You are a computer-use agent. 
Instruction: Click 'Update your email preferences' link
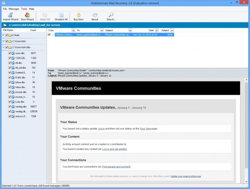click(x=186, y=176)
